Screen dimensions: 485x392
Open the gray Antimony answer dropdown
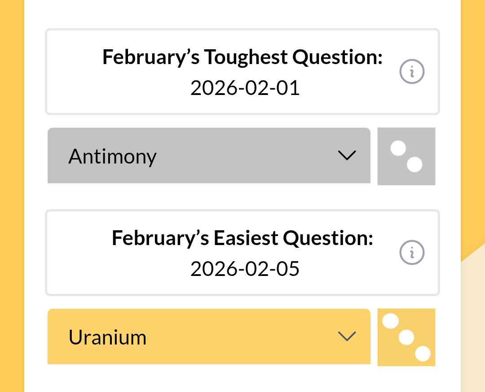coord(209,155)
